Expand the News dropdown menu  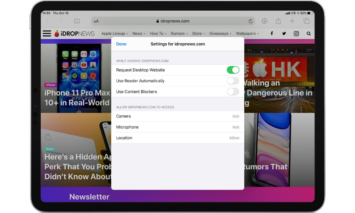tap(138, 33)
